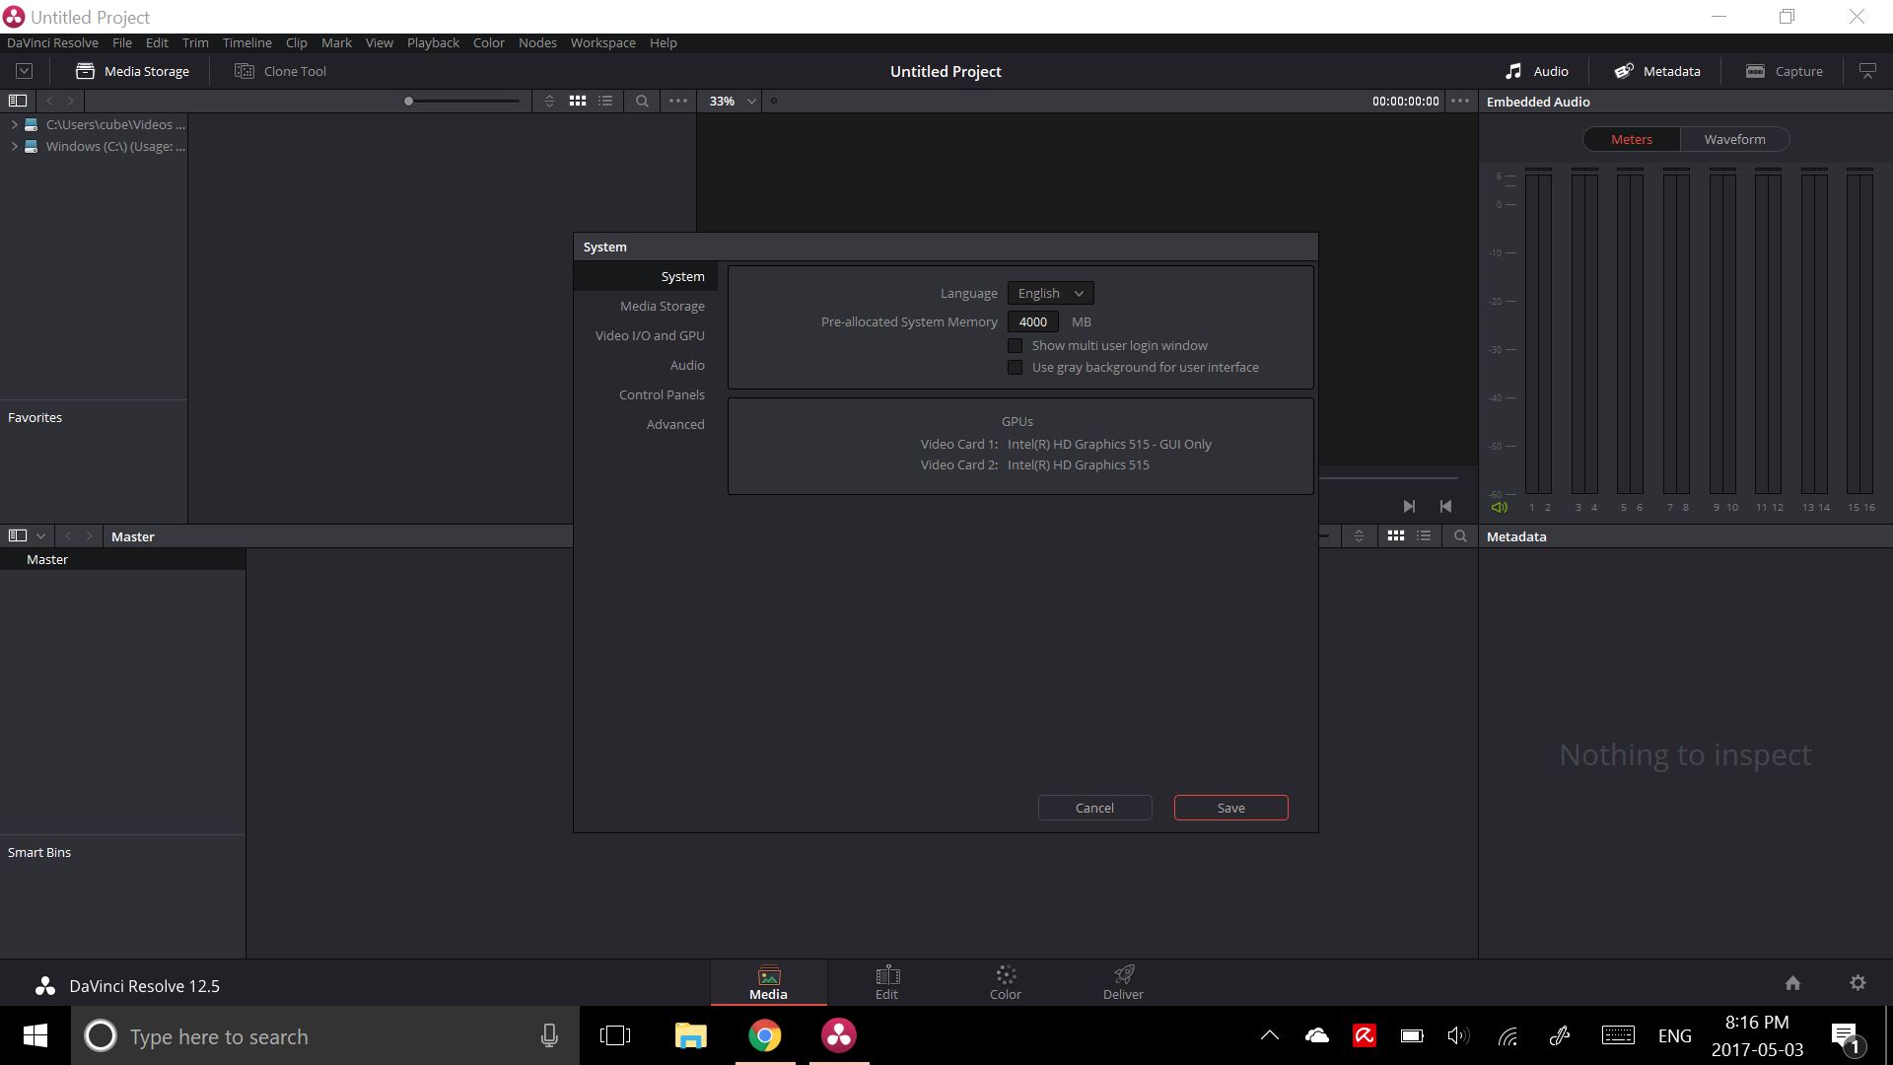Viewport: 1893px width, 1065px height.
Task: Open File Explorer from the taskbar
Action: [690, 1035]
